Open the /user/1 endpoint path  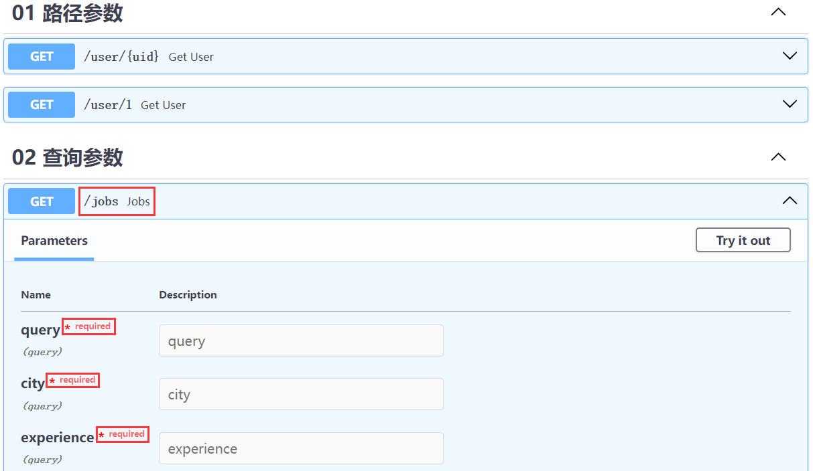coord(107,105)
